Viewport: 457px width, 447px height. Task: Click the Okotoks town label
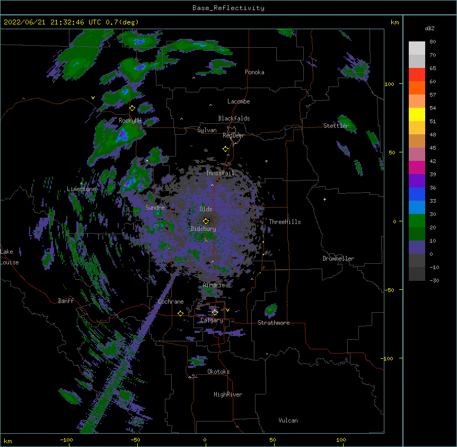click(218, 372)
